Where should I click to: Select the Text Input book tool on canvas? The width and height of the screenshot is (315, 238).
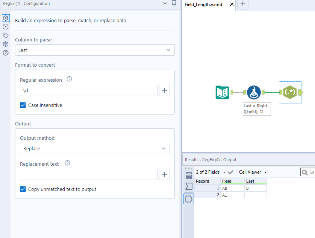pos(222,92)
